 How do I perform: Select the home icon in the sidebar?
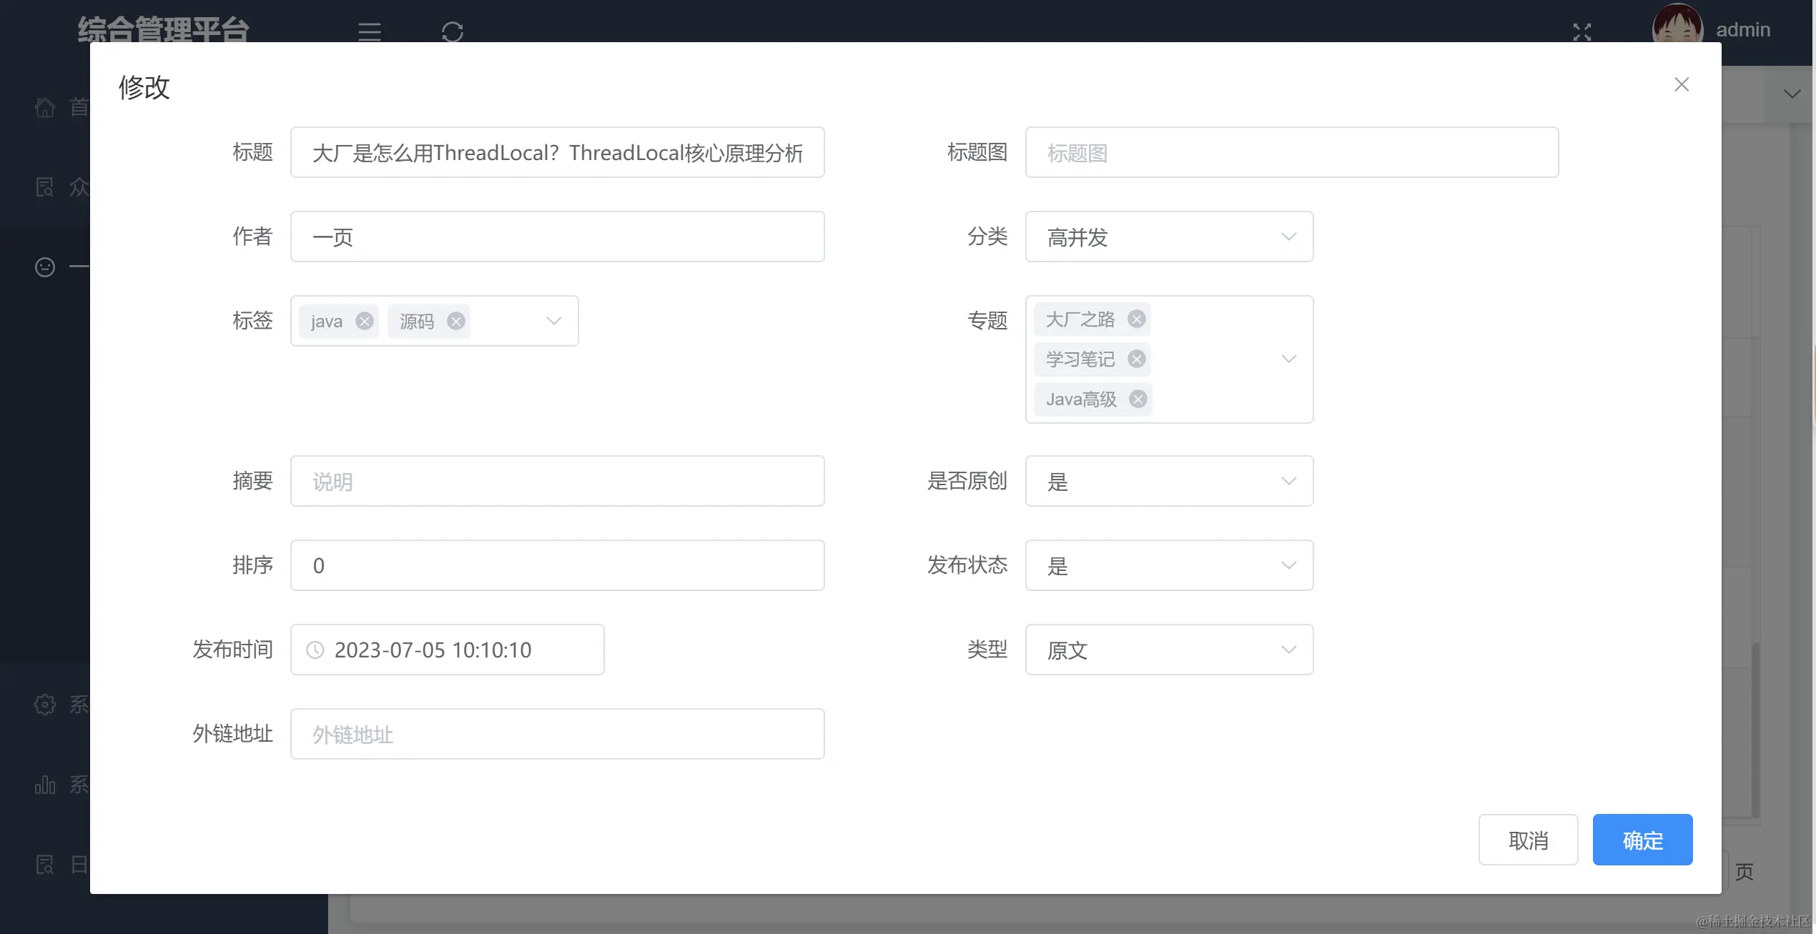click(x=44, y=107)
